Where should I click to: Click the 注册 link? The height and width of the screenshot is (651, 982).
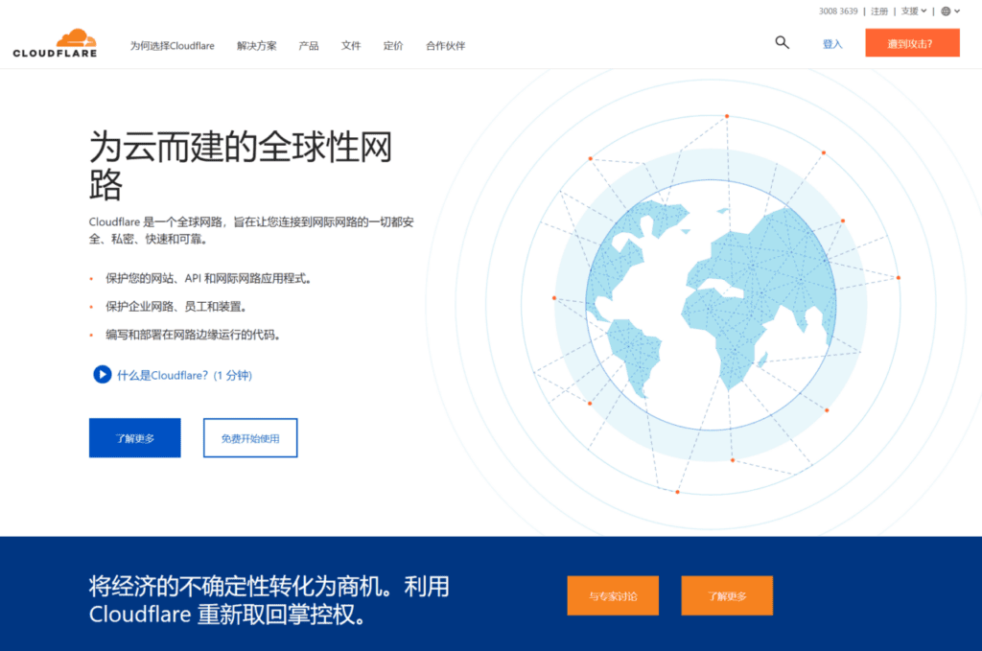(879, 12)
